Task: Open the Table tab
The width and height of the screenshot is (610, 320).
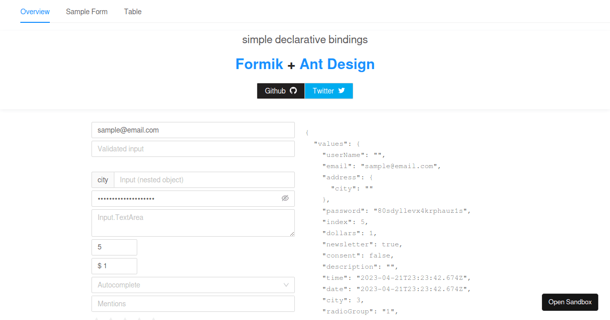Action: [133, 11]
